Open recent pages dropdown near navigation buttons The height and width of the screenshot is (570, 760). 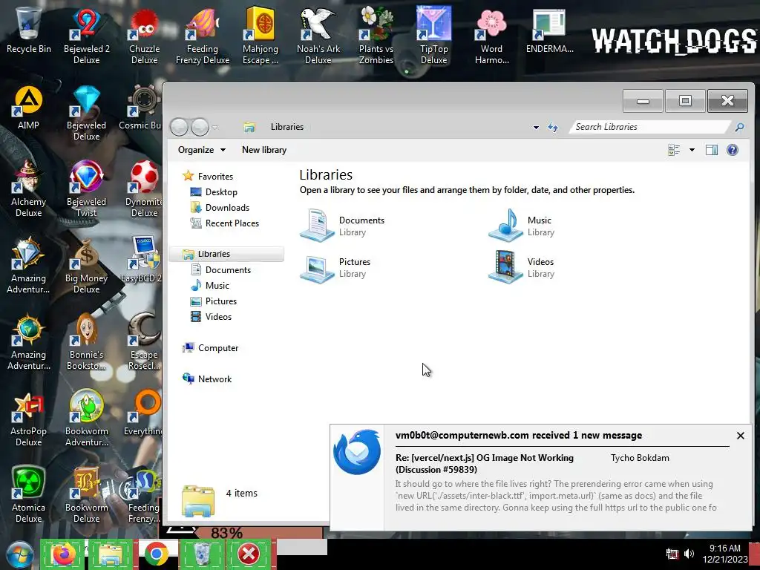click(x=214, y=128)
